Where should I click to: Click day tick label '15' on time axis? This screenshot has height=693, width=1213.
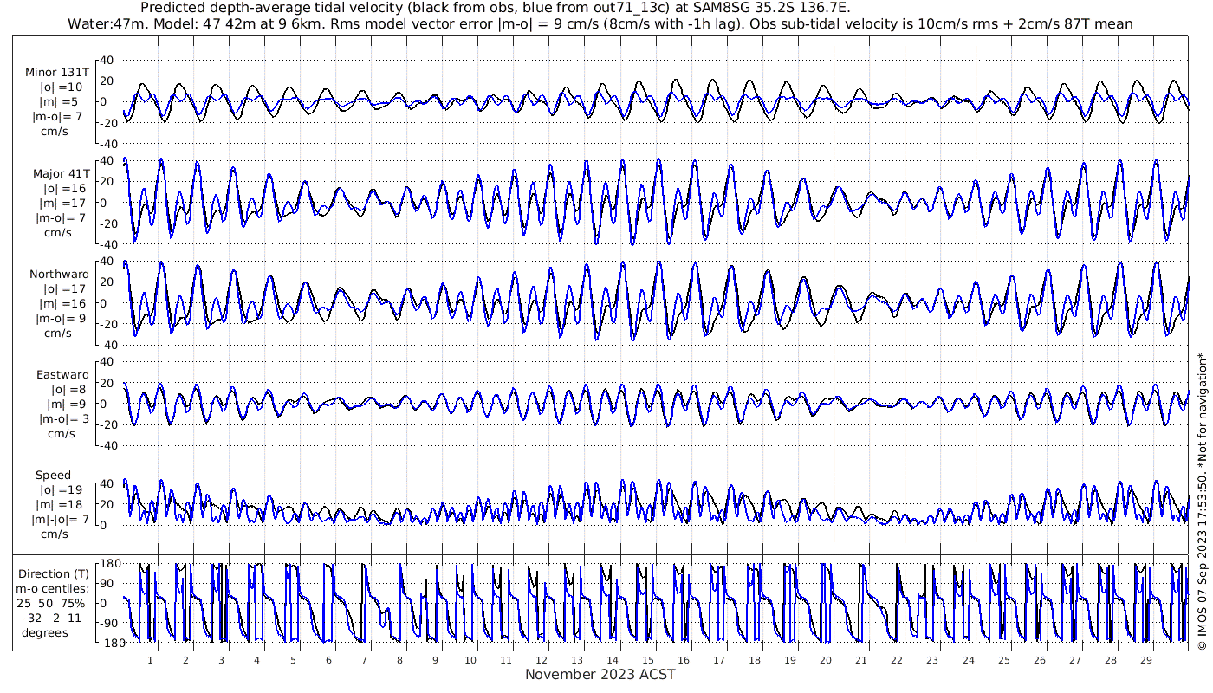(648, 659)
